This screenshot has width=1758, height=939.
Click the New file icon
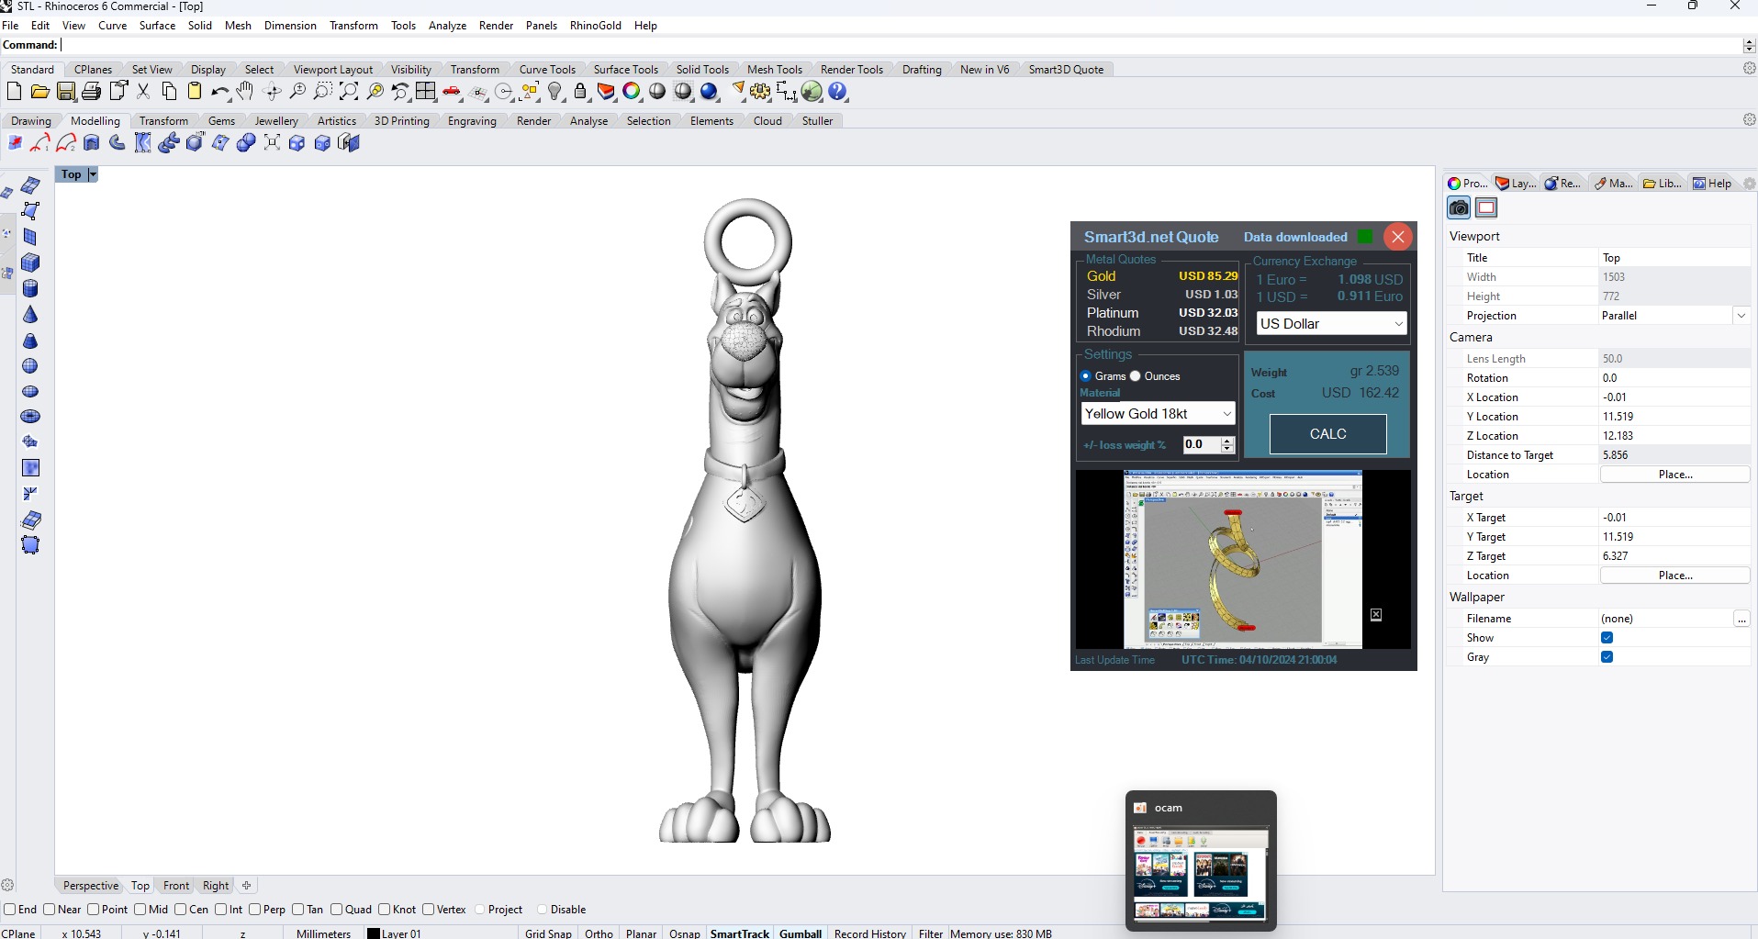point(14,91)
